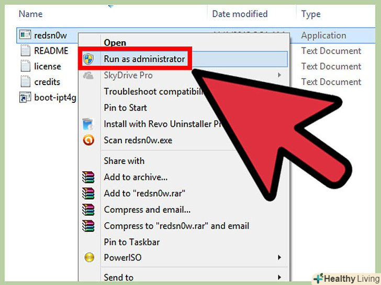Expand the Send to submenu arrow
The width and height of the screenshot is (381, 285).
click(279, 277)
